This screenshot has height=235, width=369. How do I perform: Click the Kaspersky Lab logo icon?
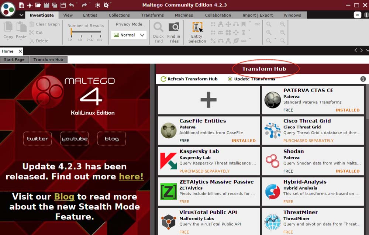168,160
